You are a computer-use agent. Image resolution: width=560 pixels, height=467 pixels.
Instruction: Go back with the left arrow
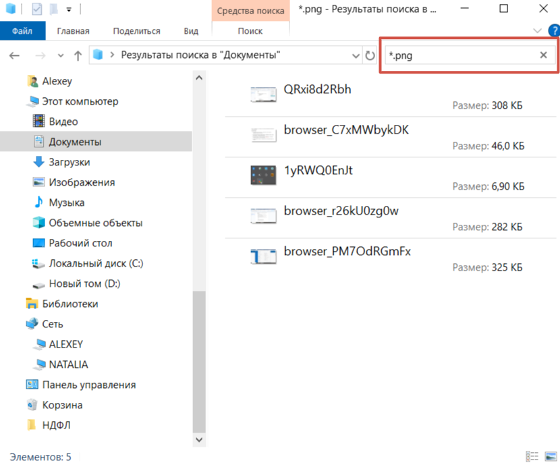(14, 55)
